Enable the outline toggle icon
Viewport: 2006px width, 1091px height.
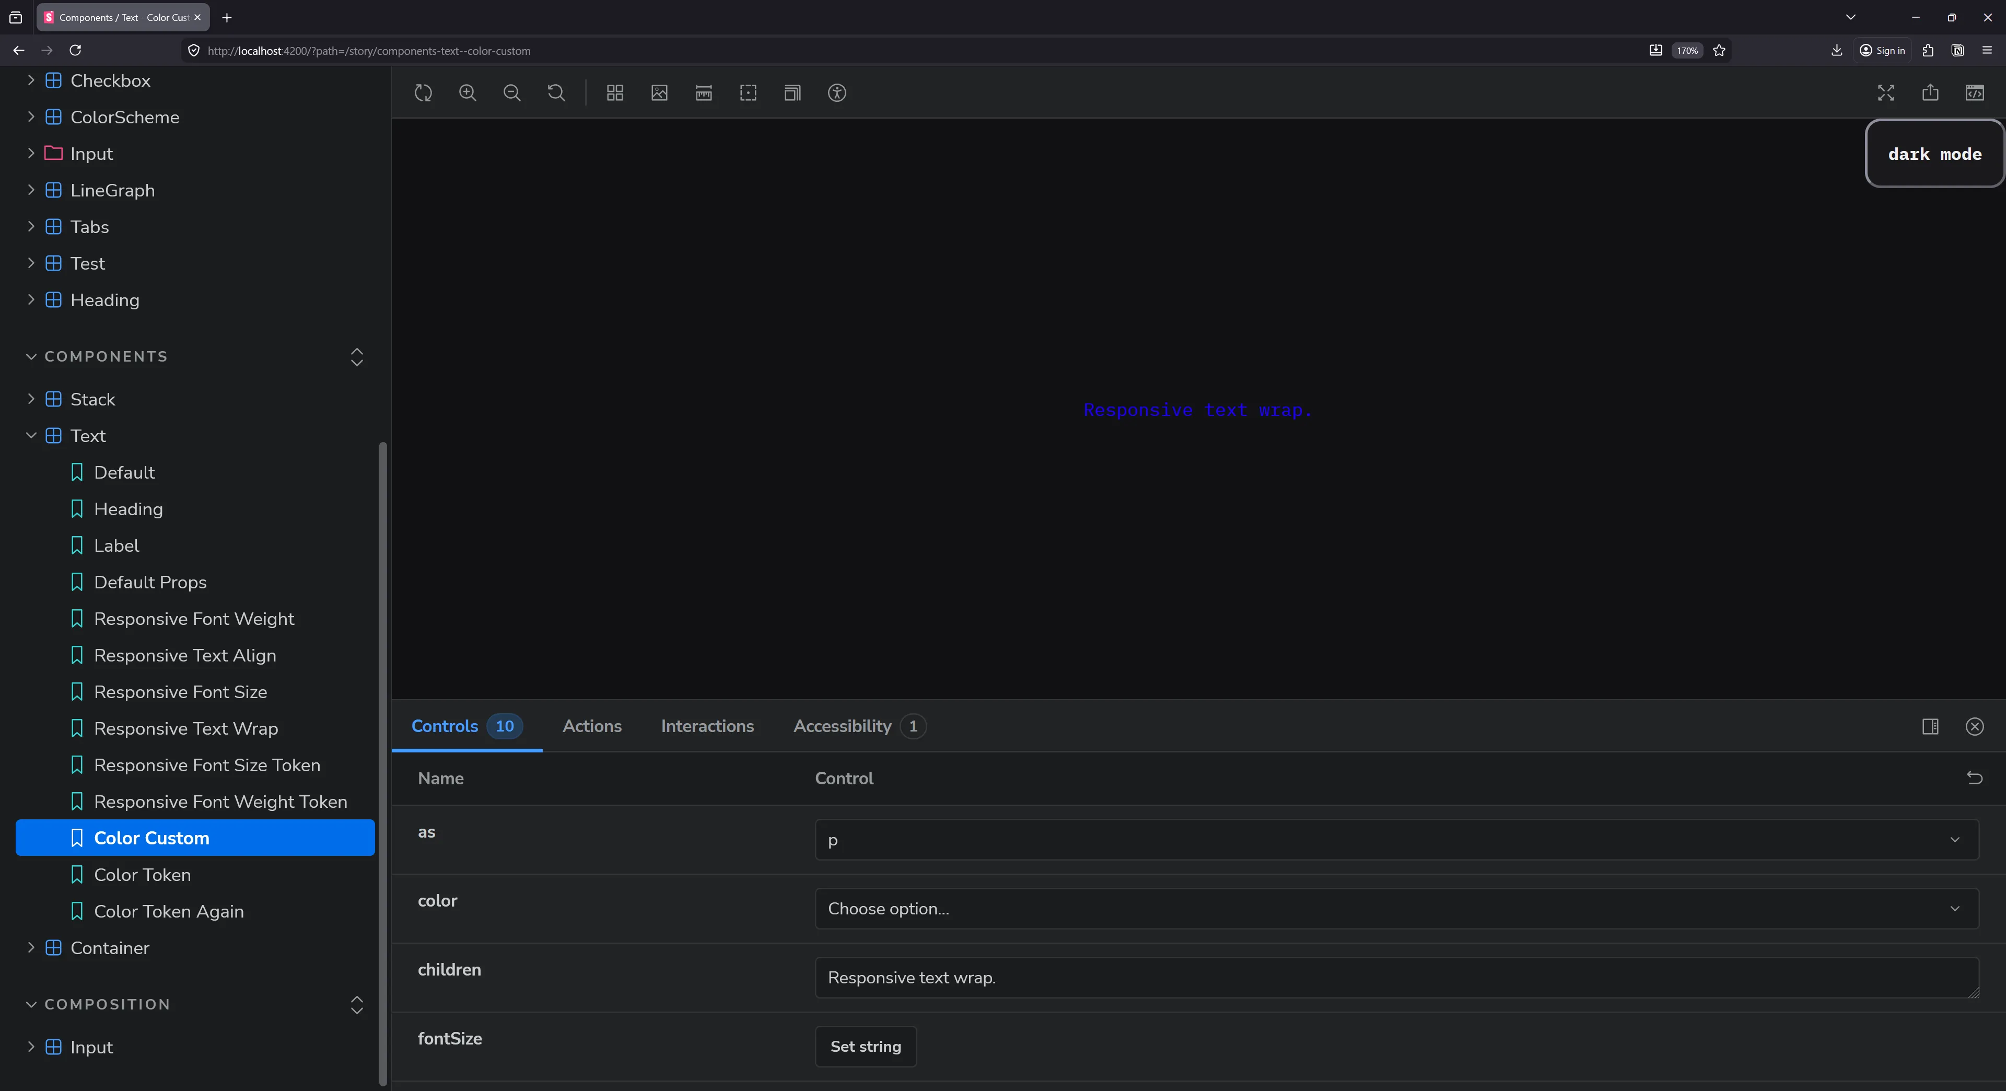(748, 92)
